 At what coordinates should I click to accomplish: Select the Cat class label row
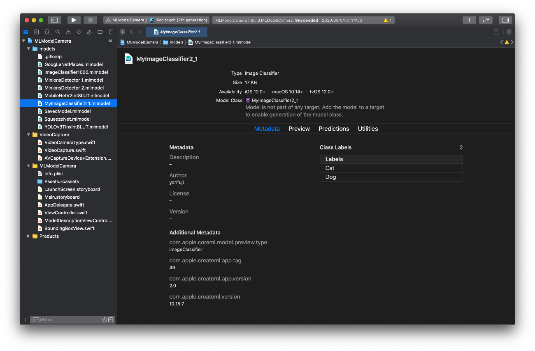point(391,168)
